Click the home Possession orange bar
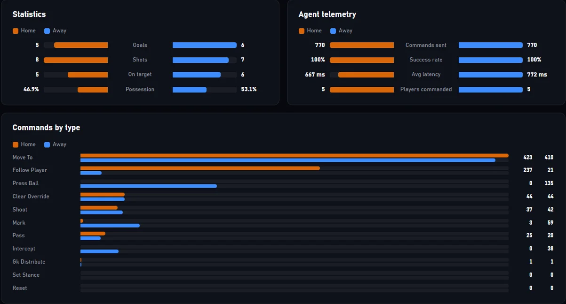 93,90
